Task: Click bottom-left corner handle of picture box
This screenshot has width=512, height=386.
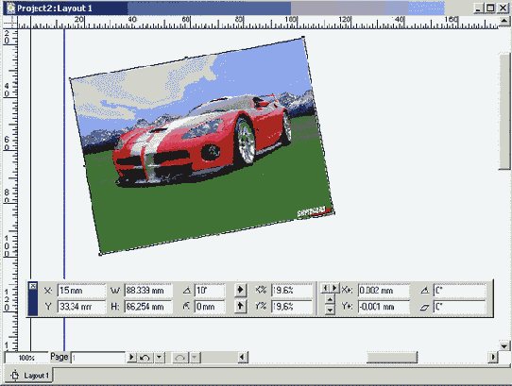Action: point(100,254)
